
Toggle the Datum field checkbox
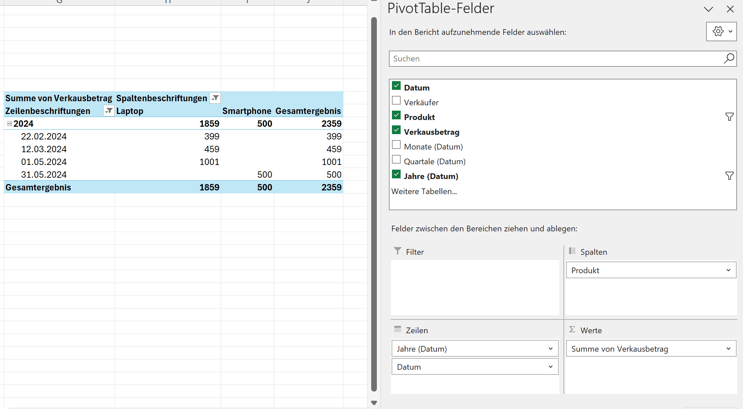(396, 86)
